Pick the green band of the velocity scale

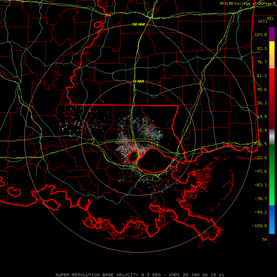pyautogui.click(x=272, y=175)
